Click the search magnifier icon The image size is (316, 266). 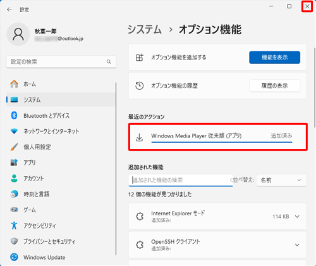point(109,61)
